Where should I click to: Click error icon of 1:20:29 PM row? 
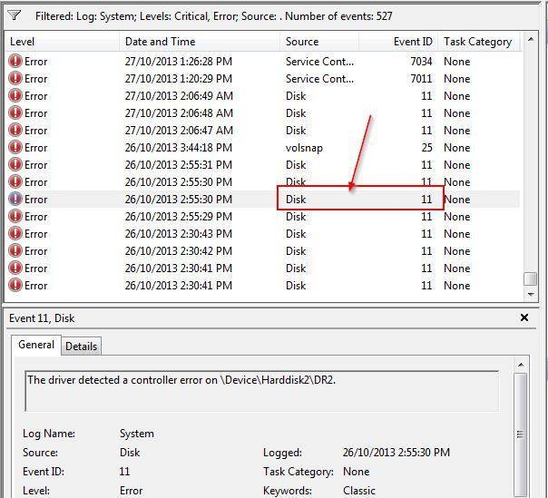pyautogui.click(x=15, y=78)
